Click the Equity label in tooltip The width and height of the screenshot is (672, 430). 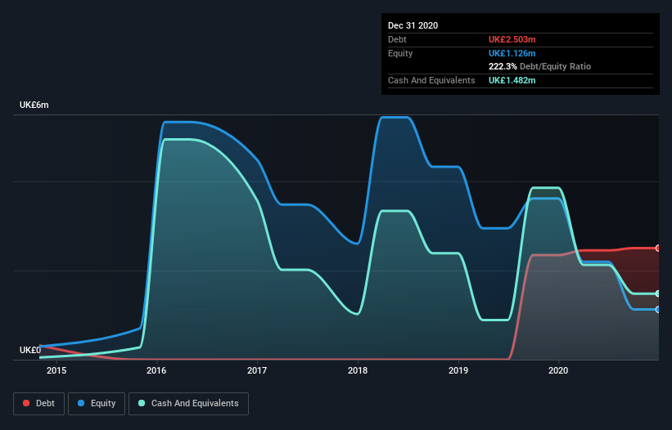(400, 53)
